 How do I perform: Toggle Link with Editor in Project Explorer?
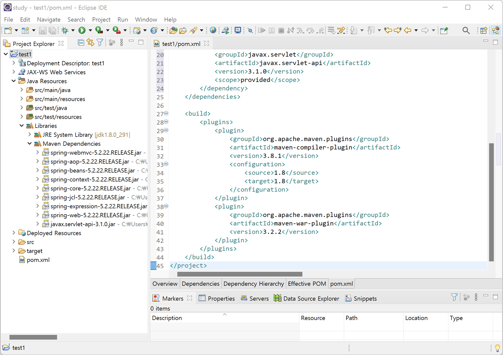pyautogui.click(x=91, y=42)
